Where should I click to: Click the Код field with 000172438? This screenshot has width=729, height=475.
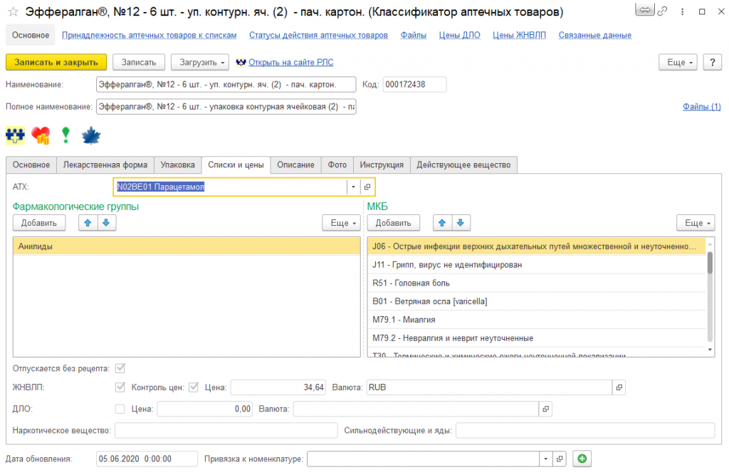[415, 85]
